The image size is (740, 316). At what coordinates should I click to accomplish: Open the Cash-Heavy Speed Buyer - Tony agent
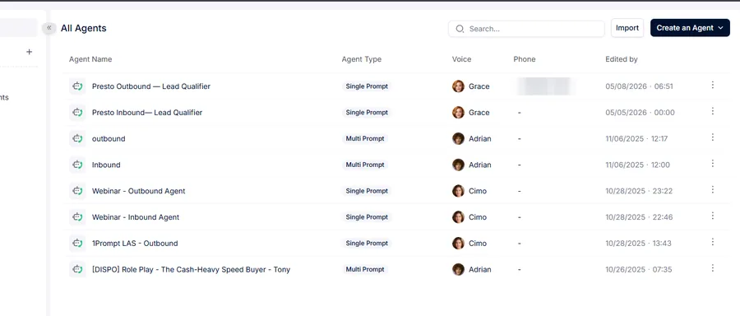point(191,270)
